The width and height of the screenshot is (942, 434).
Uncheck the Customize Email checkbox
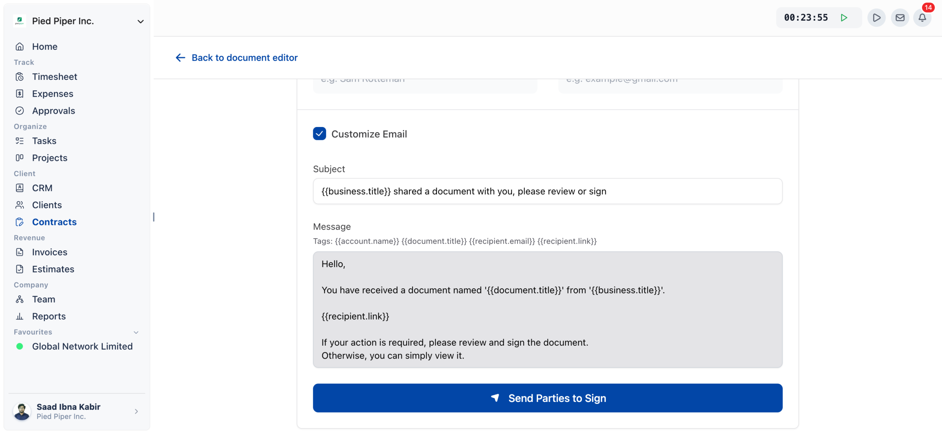(319, 134)
